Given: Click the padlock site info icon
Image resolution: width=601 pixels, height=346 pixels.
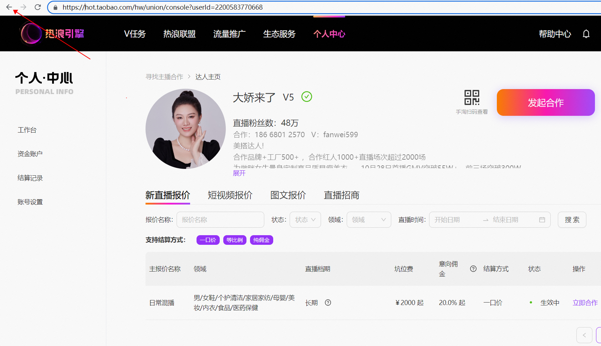Looking at the screenshot, I should [x=55, y=7].
